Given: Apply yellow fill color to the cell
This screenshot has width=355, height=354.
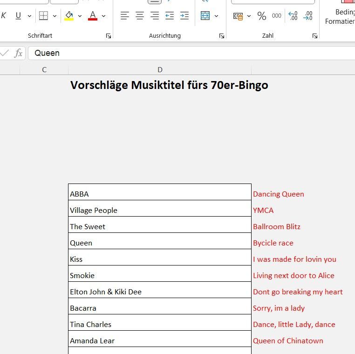Looking at the screenshot, I should click(69, 16).
